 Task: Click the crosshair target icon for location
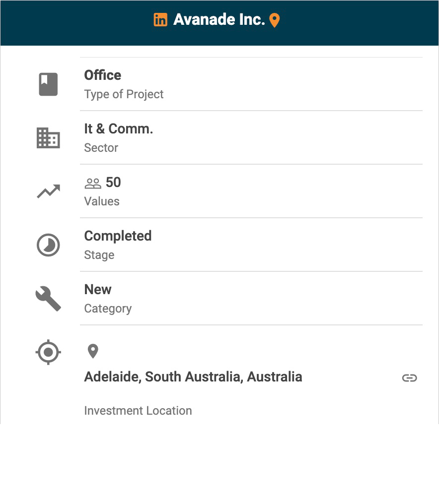pyautogui.click(x=48, y=353)
